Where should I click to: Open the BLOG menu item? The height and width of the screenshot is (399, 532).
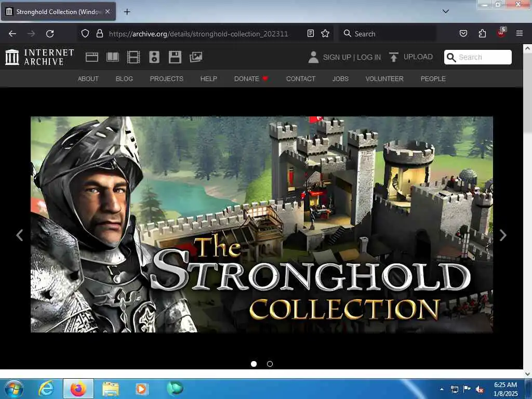click(x=124, y=79)
